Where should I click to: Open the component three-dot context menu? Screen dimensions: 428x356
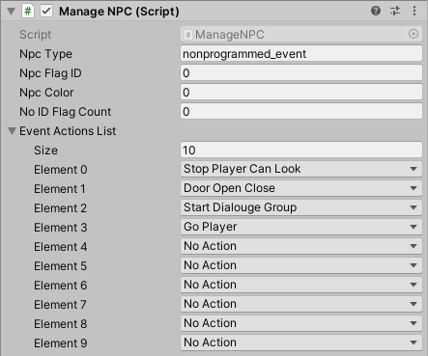tap(414, 11)
